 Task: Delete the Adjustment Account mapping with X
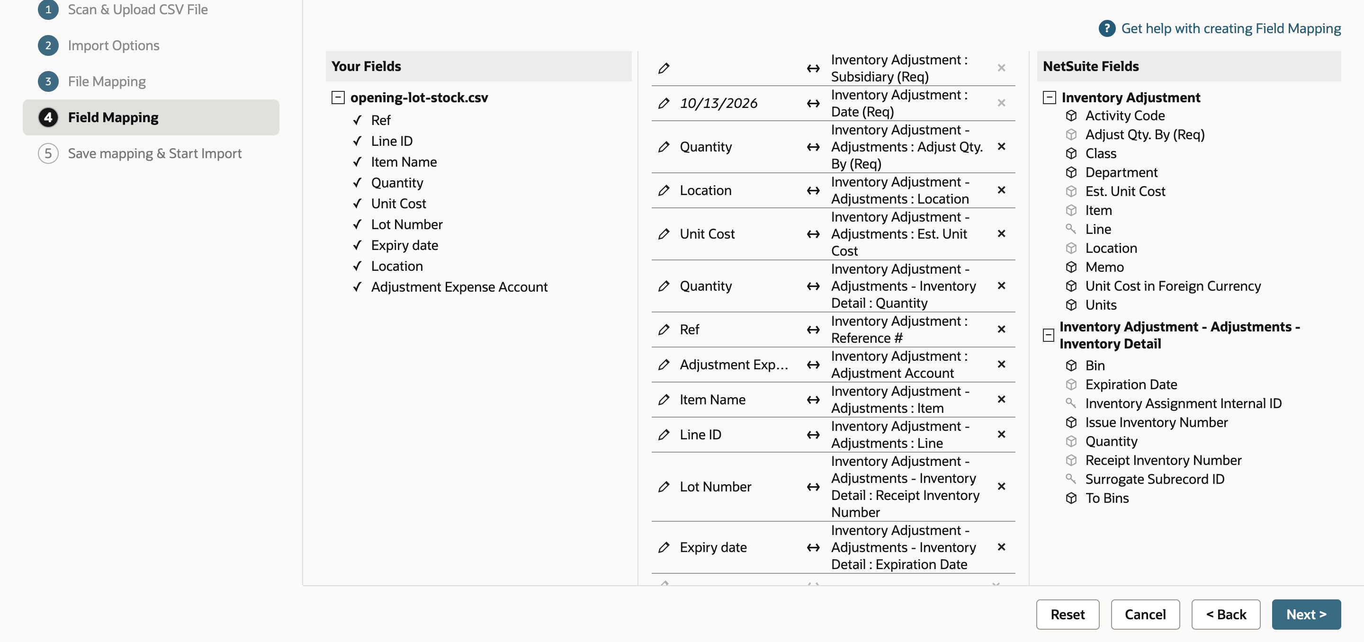pyautogui.click(x=1001, y=364)
